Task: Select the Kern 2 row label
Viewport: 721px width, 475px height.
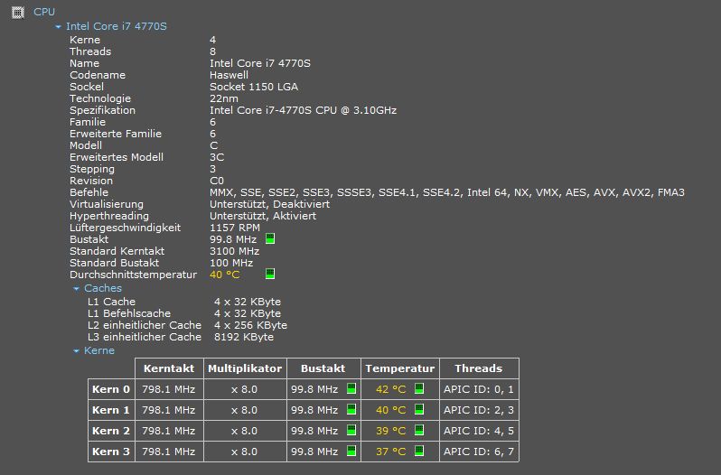Action: [x=111, y=431]
